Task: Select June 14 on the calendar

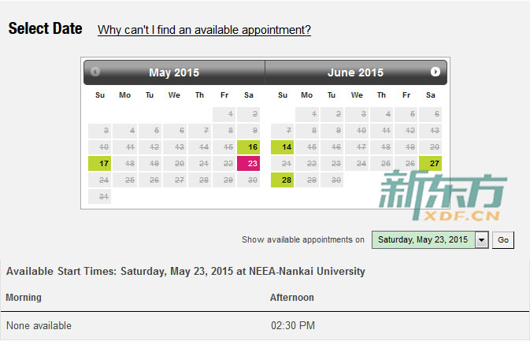Action: (282, 147)
